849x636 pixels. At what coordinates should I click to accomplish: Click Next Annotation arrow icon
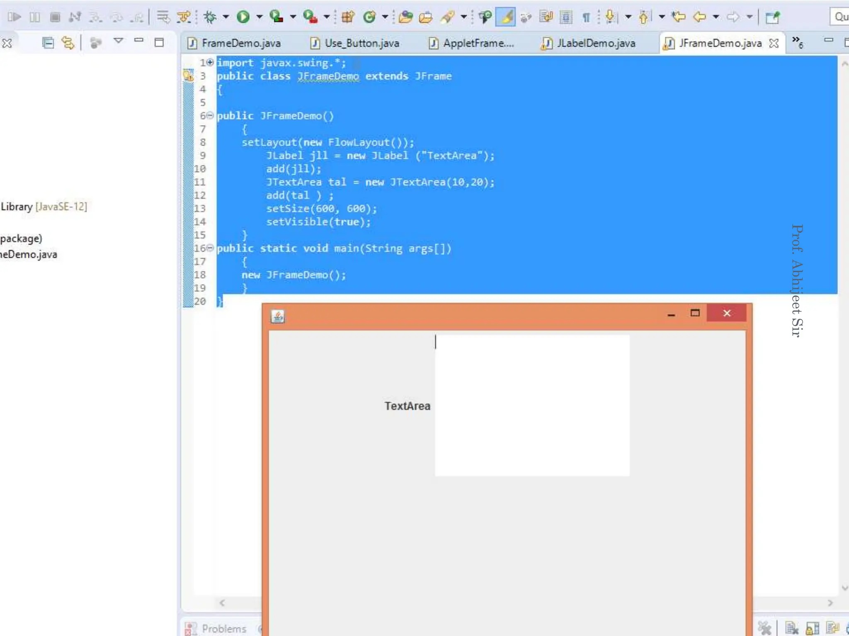point(610,17)
